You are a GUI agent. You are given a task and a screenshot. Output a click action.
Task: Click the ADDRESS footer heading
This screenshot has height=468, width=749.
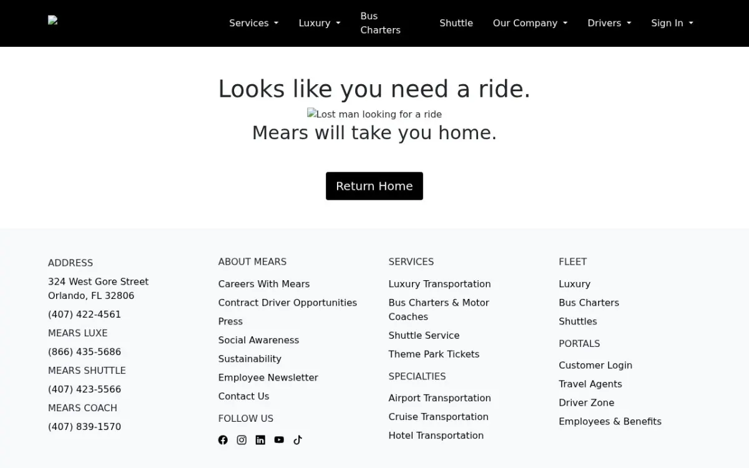[71, 263]
